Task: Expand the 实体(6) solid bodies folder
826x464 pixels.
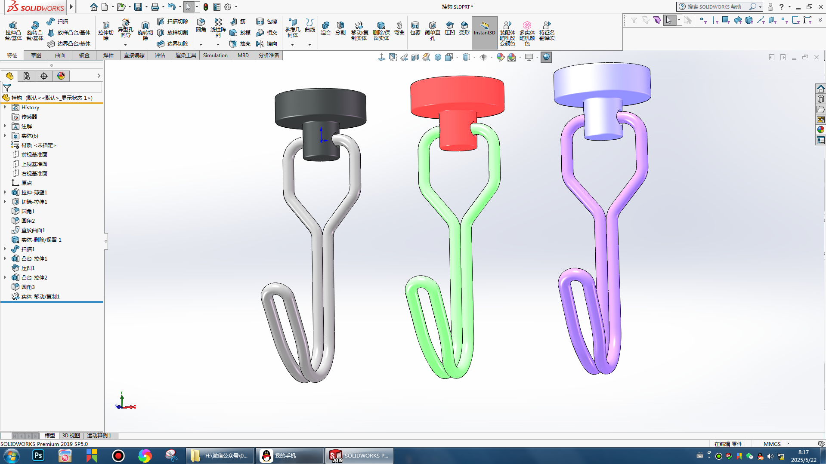Action: pos(5,135)
